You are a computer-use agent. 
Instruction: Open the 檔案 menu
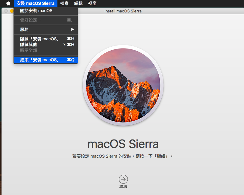(x=64, y=3)
